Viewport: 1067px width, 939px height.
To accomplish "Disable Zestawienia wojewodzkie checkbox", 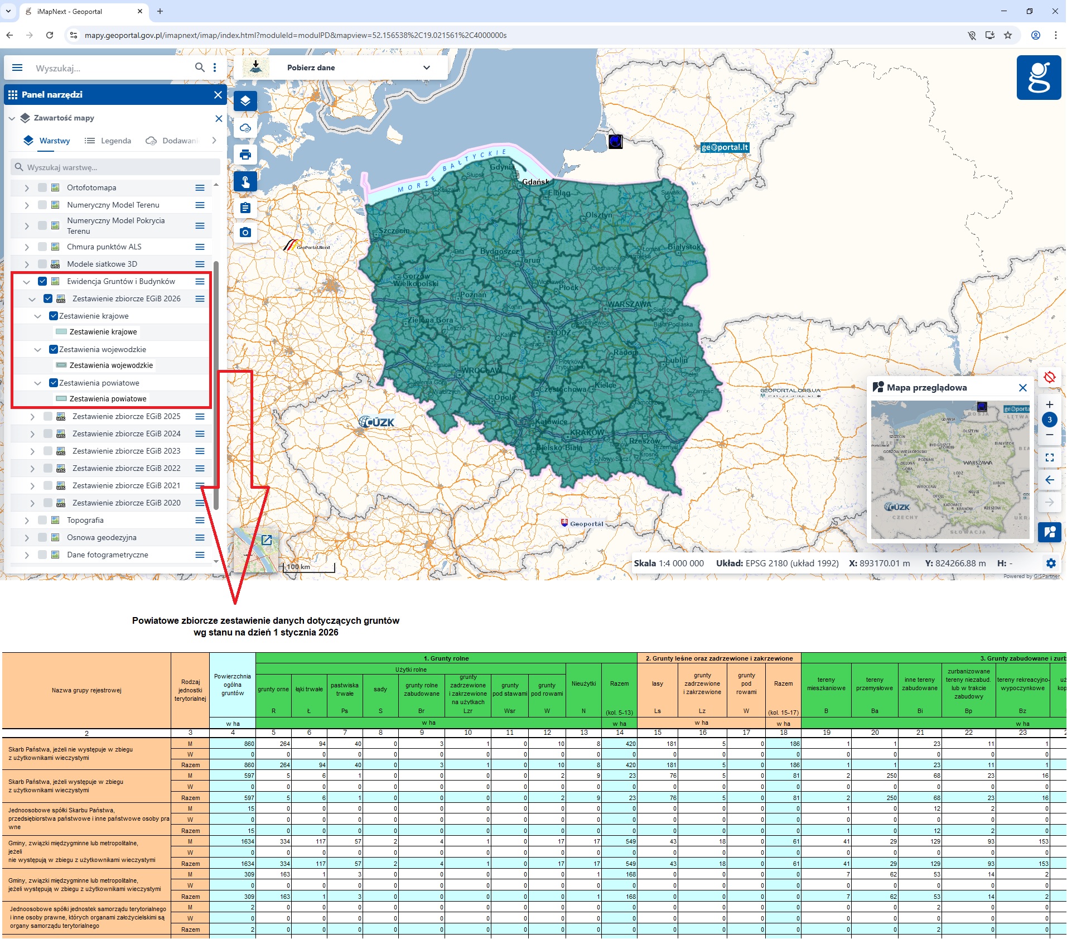I will click(x=54, y=349).
